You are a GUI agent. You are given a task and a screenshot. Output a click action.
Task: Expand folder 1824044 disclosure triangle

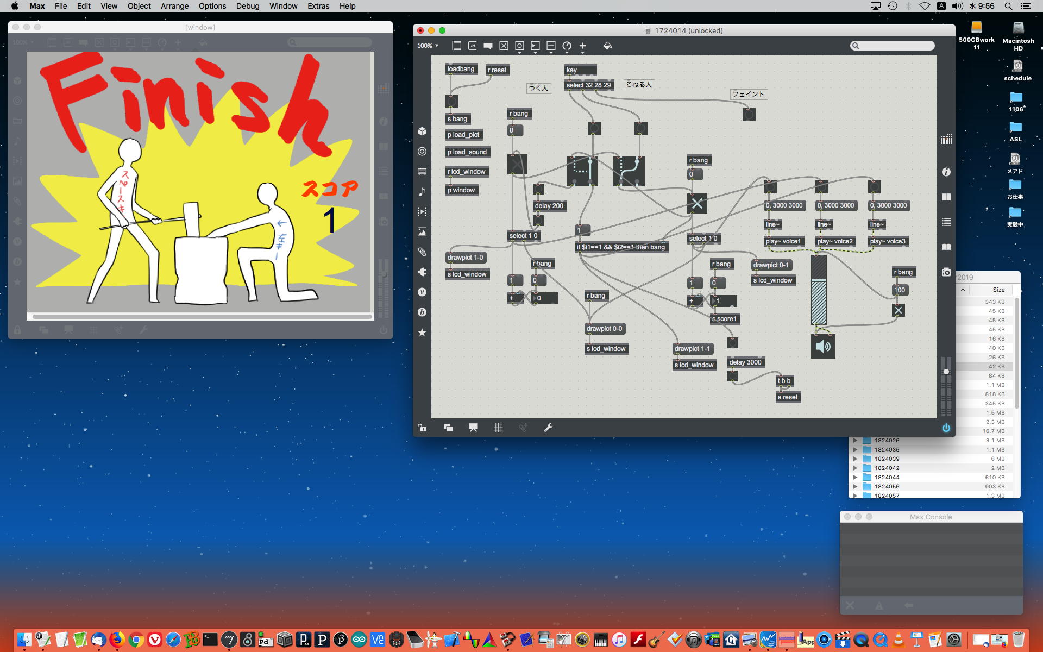click(x=856, y=478)
